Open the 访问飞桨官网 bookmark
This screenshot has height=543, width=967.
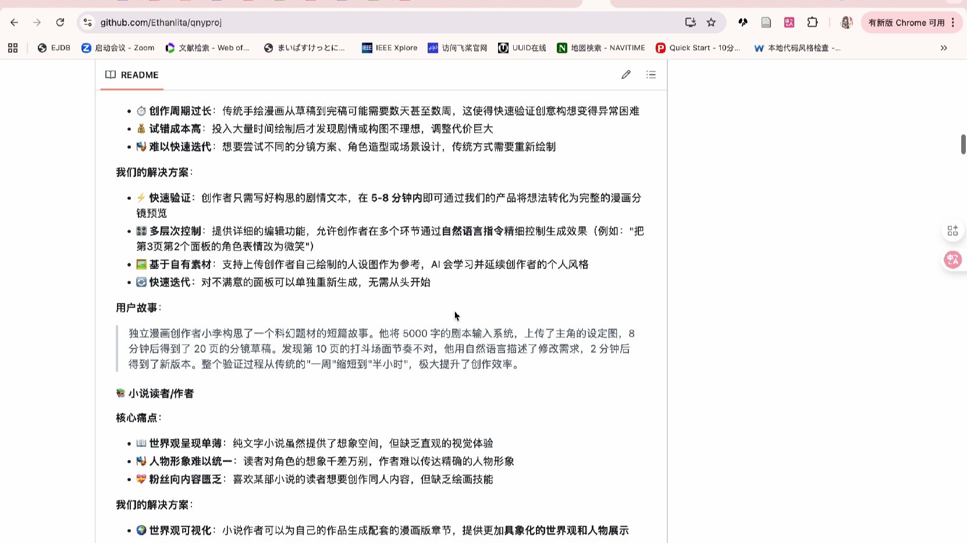pyautogui.click(x=457, y=48)
